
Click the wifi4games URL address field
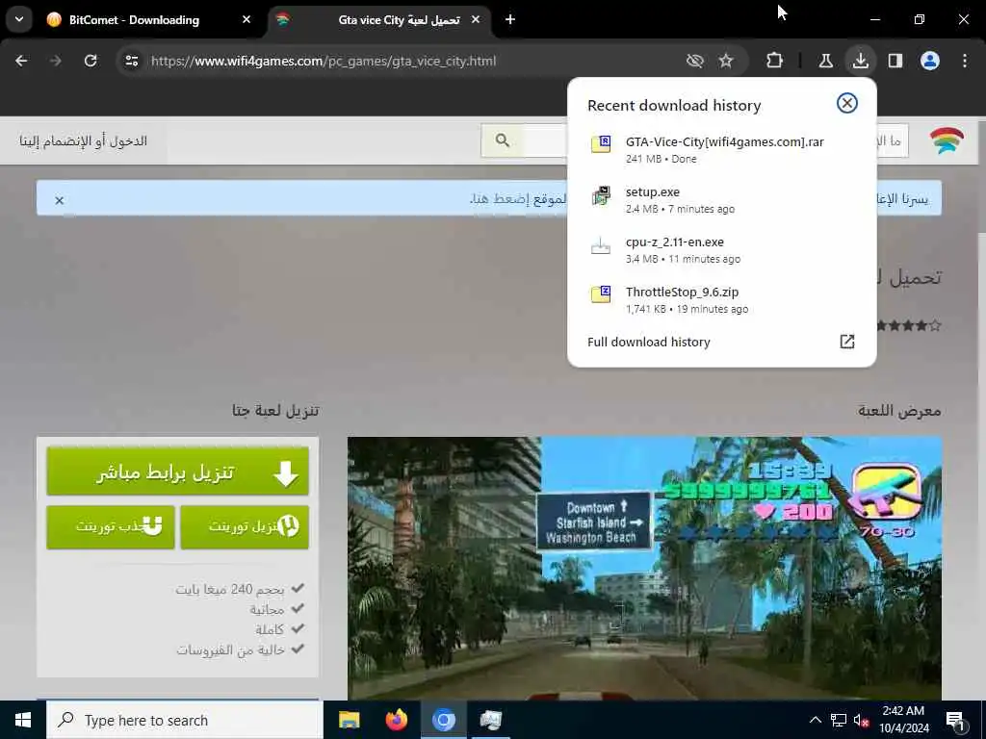(x=324, y=61)
